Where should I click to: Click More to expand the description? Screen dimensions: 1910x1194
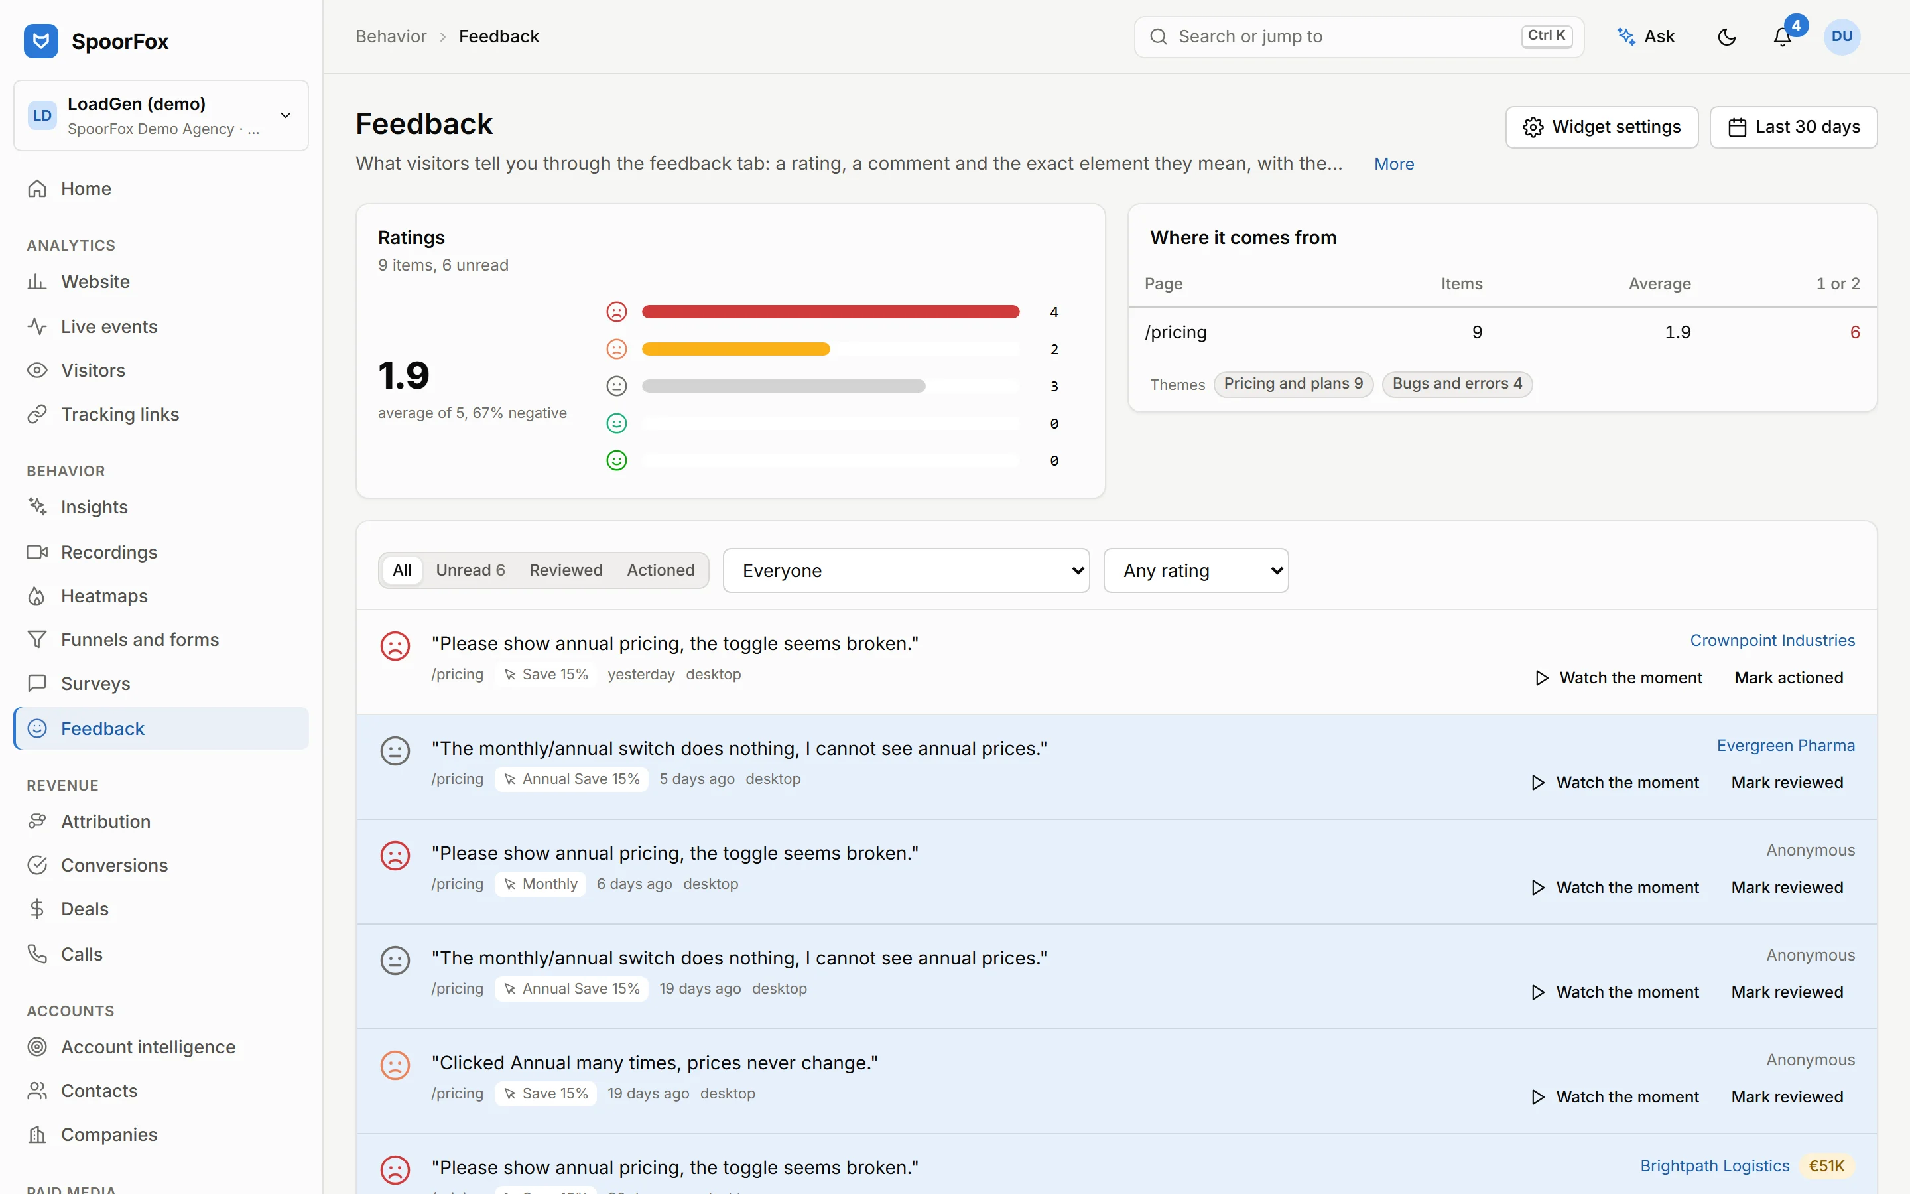click(x=1394, y=165)
